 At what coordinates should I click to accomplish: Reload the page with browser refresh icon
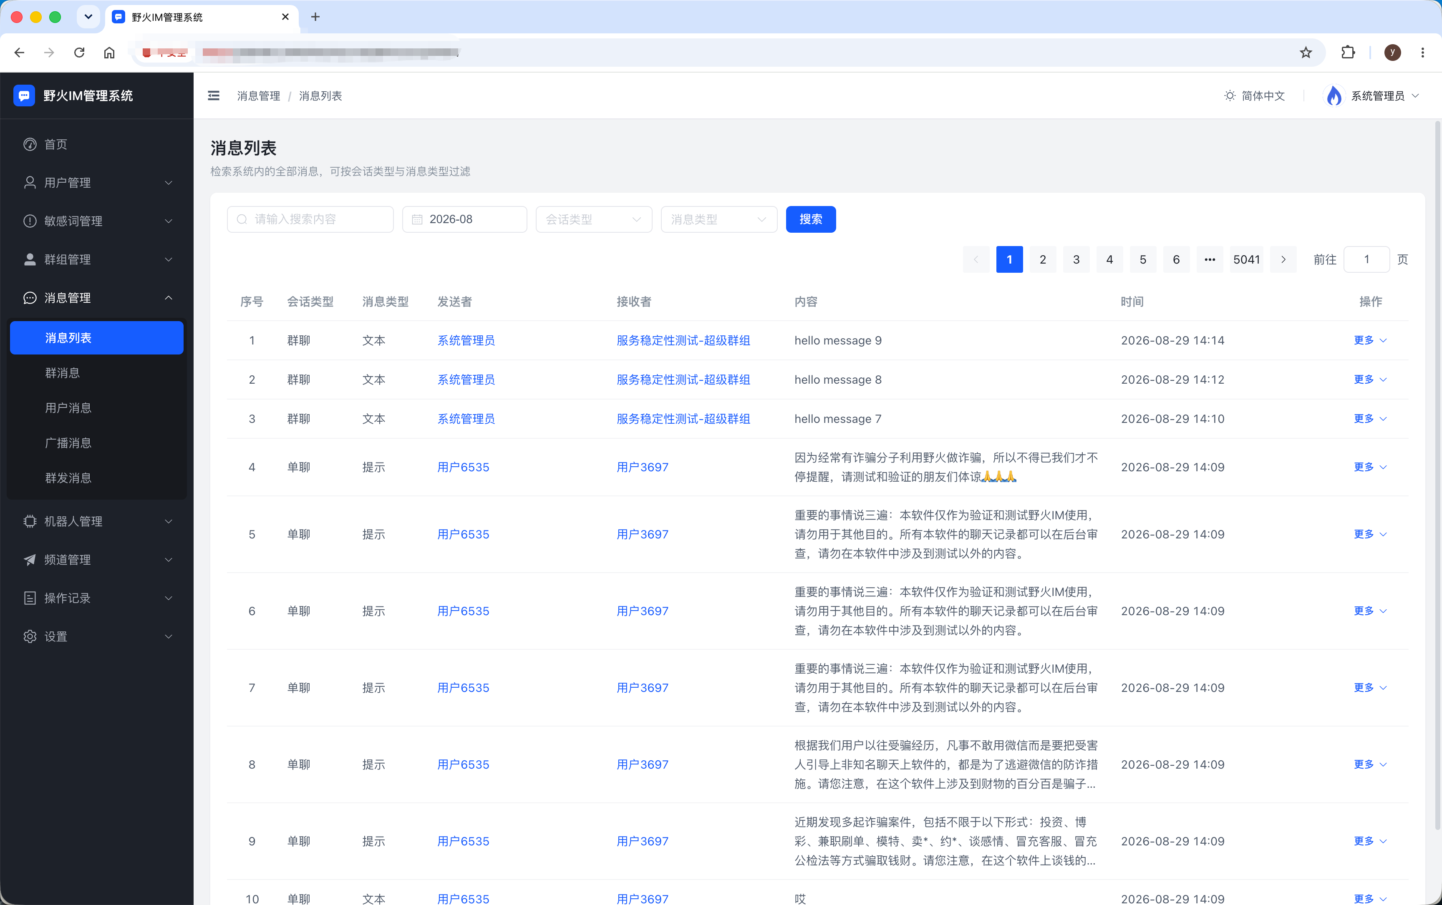[79, 53]
